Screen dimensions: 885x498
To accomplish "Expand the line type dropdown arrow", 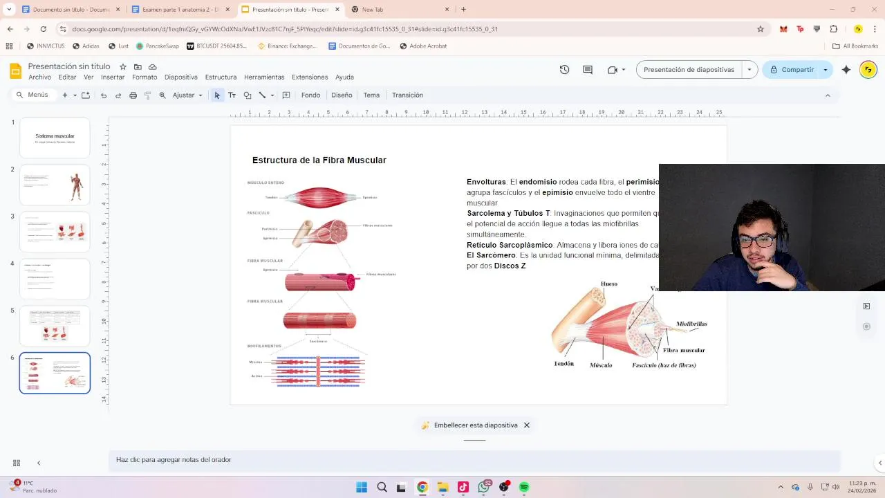I will pyautogui.click(x=272, y=95).
